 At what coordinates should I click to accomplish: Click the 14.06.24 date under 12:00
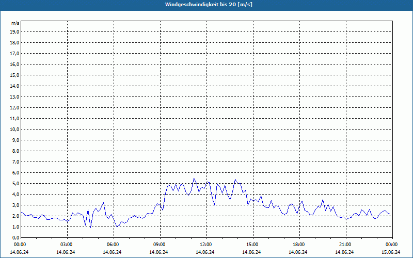tap(205, 252)
